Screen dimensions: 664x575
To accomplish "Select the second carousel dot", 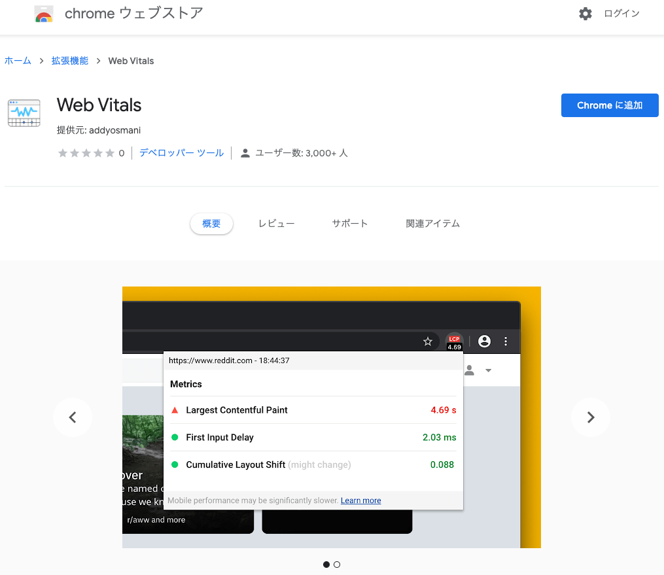I will click(337, 565).
